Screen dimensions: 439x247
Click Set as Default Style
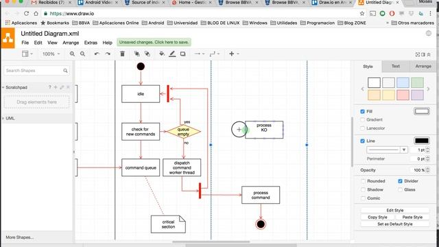[x=395, y=224]
